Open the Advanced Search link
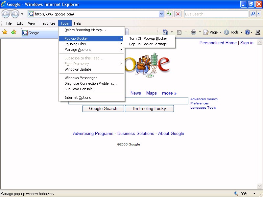Viewport: 263px width, 197px height. [x=204, y=99]
